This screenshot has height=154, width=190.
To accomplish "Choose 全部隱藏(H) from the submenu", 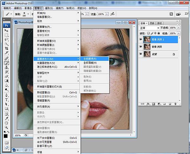I will pyautogui.click(x=94, y=63).
